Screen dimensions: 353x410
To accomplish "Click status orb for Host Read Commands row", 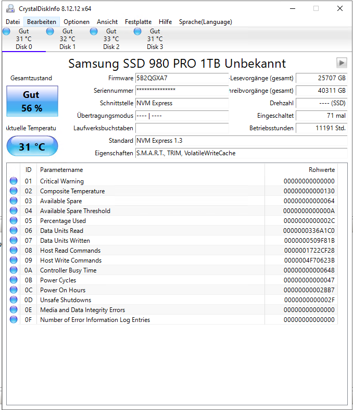I will click(14, 250).
